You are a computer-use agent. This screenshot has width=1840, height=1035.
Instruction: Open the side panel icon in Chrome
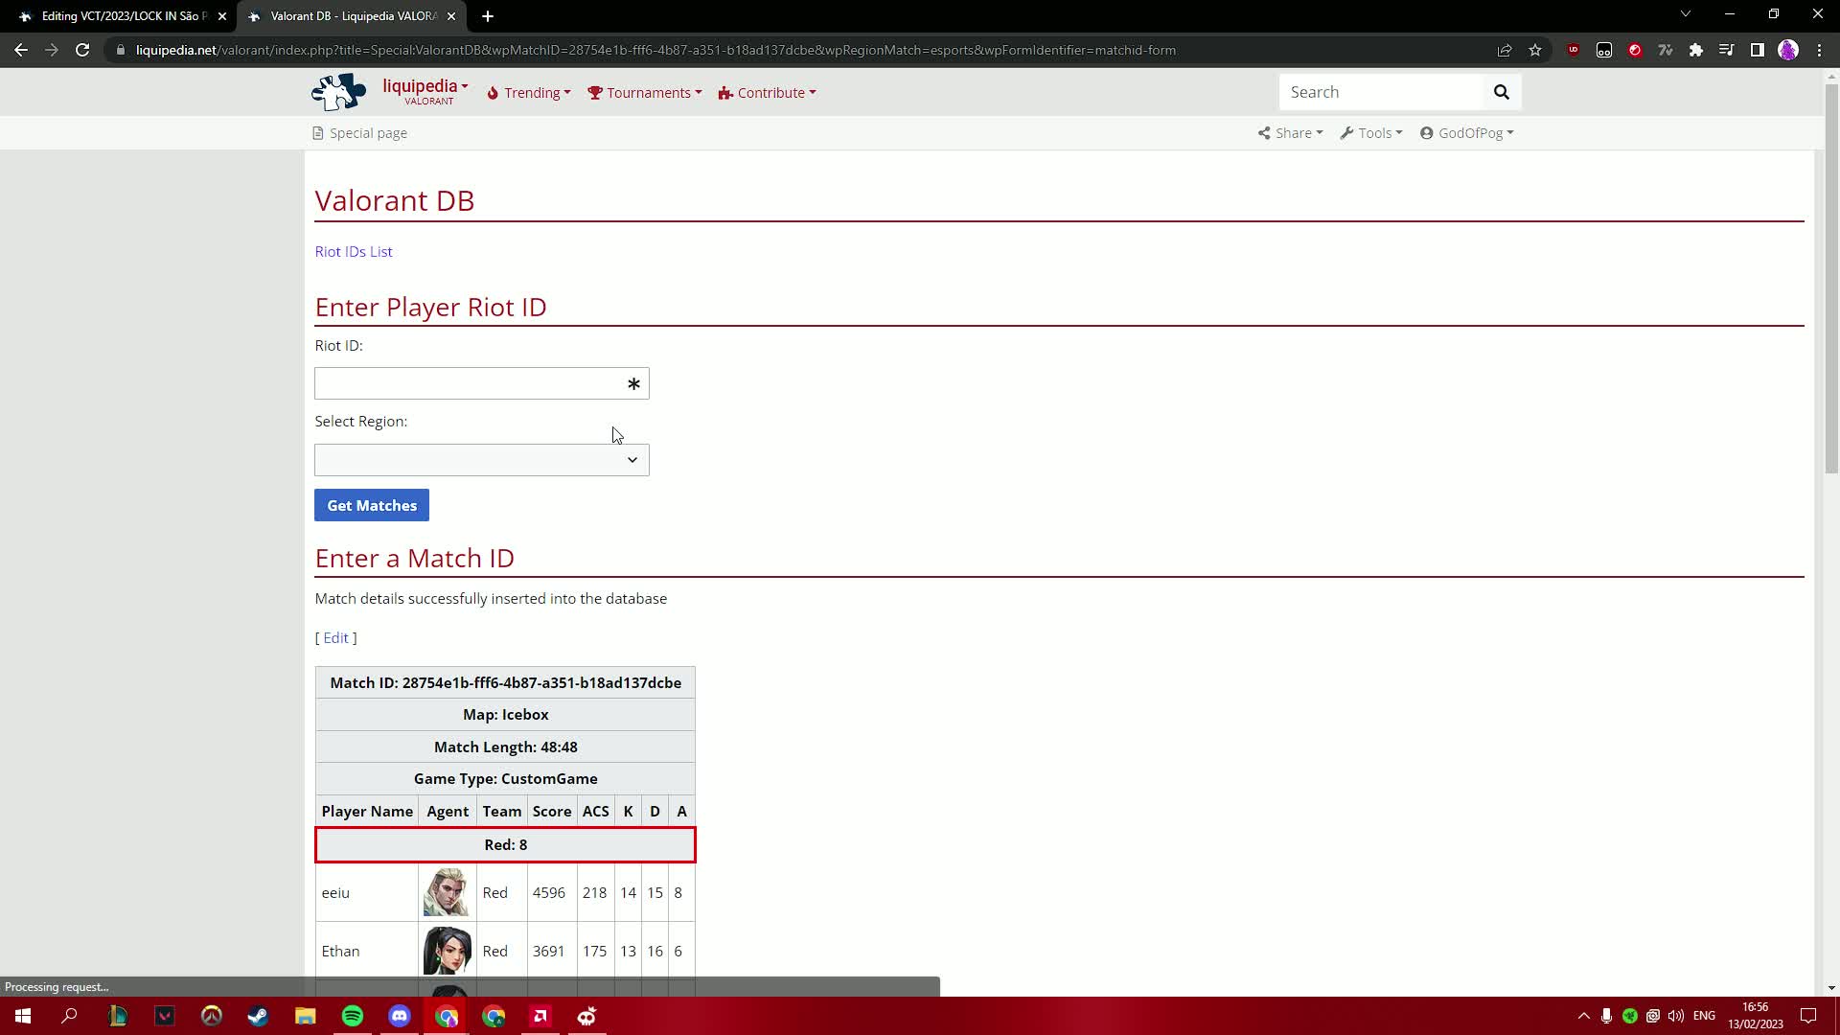coord(1758,50)
